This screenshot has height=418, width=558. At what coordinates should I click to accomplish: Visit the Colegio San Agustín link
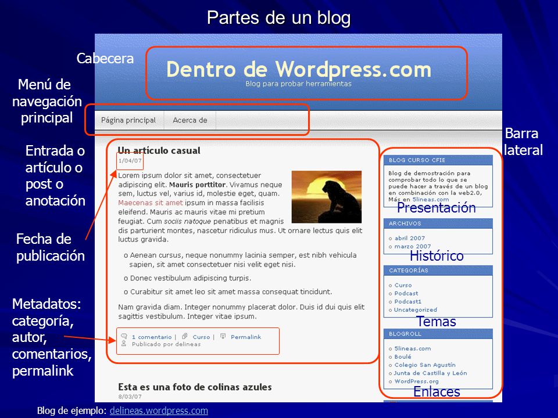click(425, 365)
